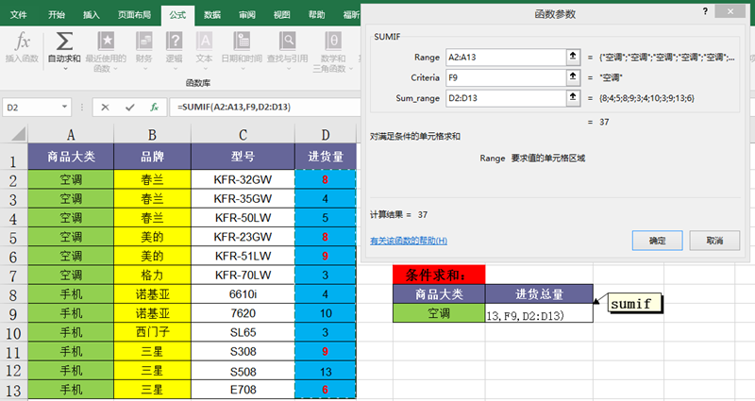This screenshot has width=755, height=401.
Task: Open the Financial (财务) functions icon
Action: pos(144,42)
